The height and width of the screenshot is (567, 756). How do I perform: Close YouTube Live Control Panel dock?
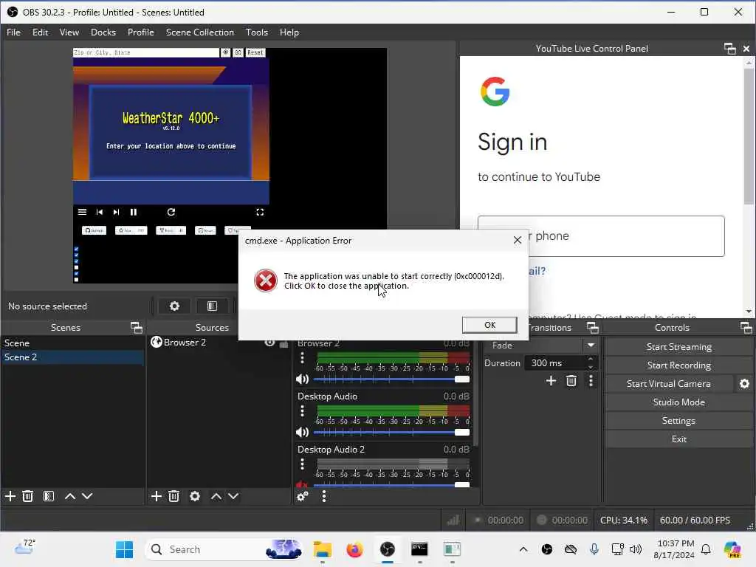point(746,48)
